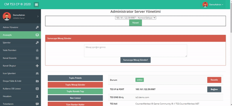Open İşlemler menu item
Image resolution: width=232 pixels, height=106 pixels.
pos(20,43)
